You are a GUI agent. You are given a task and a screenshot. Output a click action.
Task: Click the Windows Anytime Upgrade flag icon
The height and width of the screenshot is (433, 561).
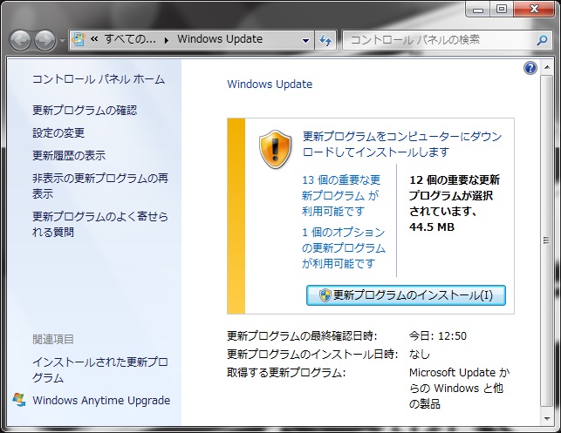[19, 400]
